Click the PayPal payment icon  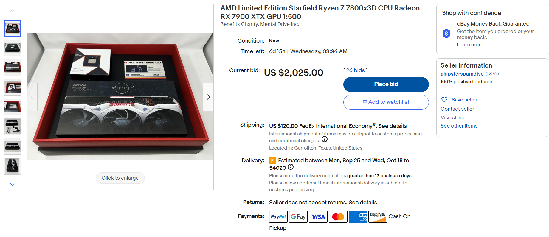point(278,217)
